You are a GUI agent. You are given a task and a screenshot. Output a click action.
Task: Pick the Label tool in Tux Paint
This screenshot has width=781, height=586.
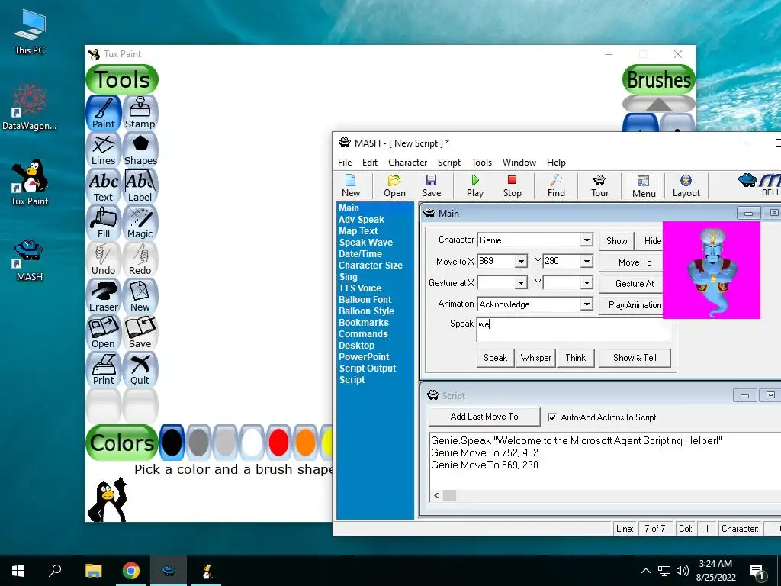point(140,186)
